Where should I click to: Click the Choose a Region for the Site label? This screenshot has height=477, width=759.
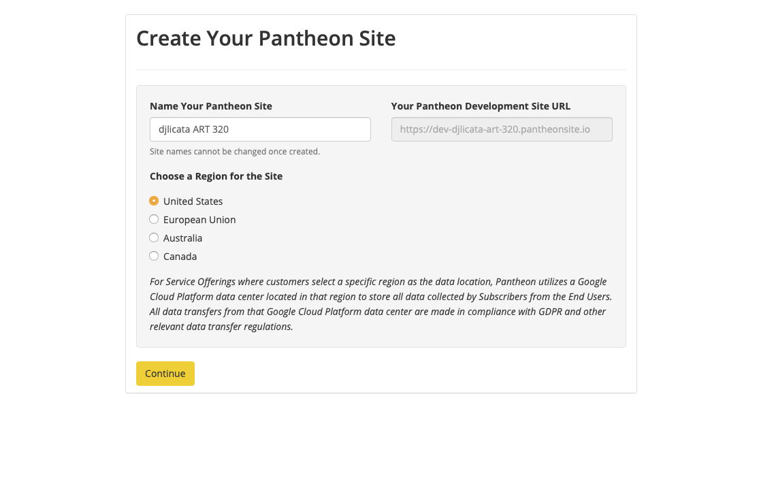216,176
